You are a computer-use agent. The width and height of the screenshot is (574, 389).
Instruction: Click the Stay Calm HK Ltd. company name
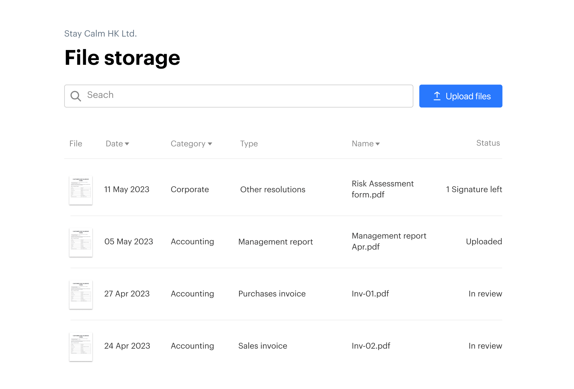coord(100,34)
